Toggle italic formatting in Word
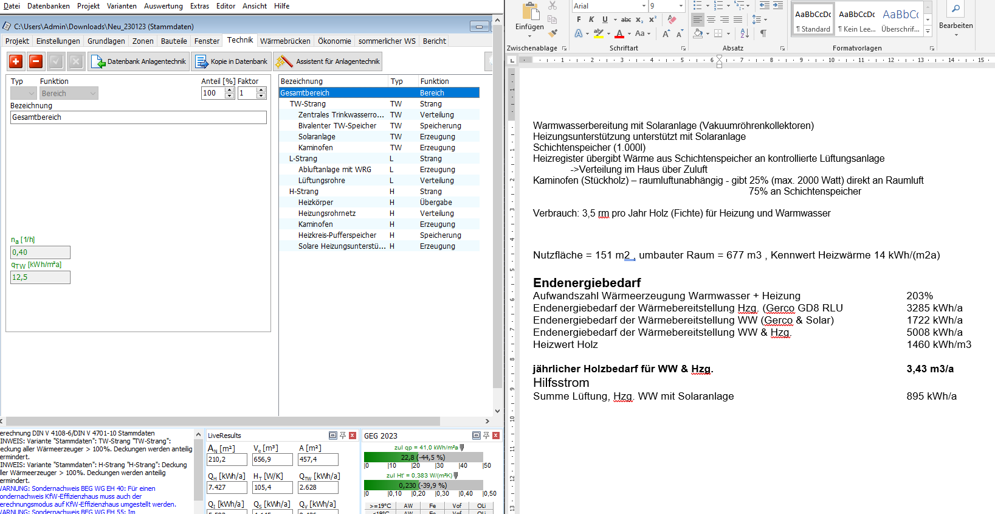995x514 pixels. point(591,19)
